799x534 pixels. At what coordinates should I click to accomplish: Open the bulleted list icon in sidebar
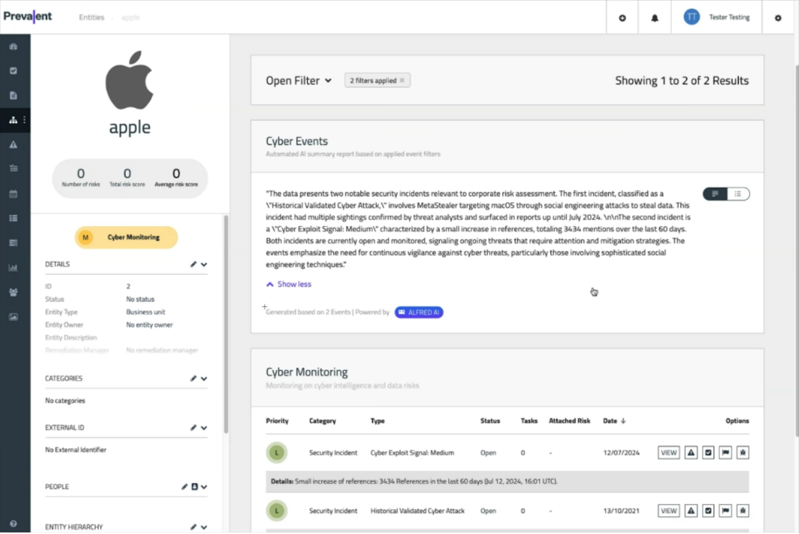(13, 218)
